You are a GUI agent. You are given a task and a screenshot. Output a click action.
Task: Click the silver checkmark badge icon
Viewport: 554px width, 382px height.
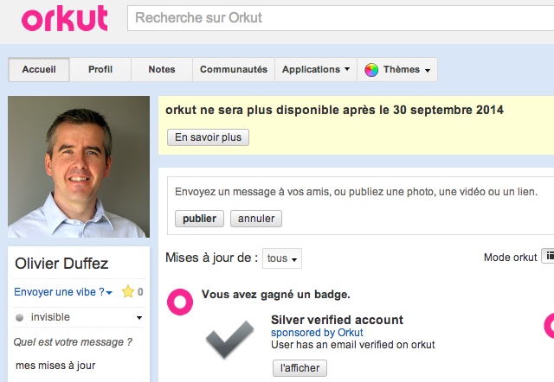[x=229, y=340]
